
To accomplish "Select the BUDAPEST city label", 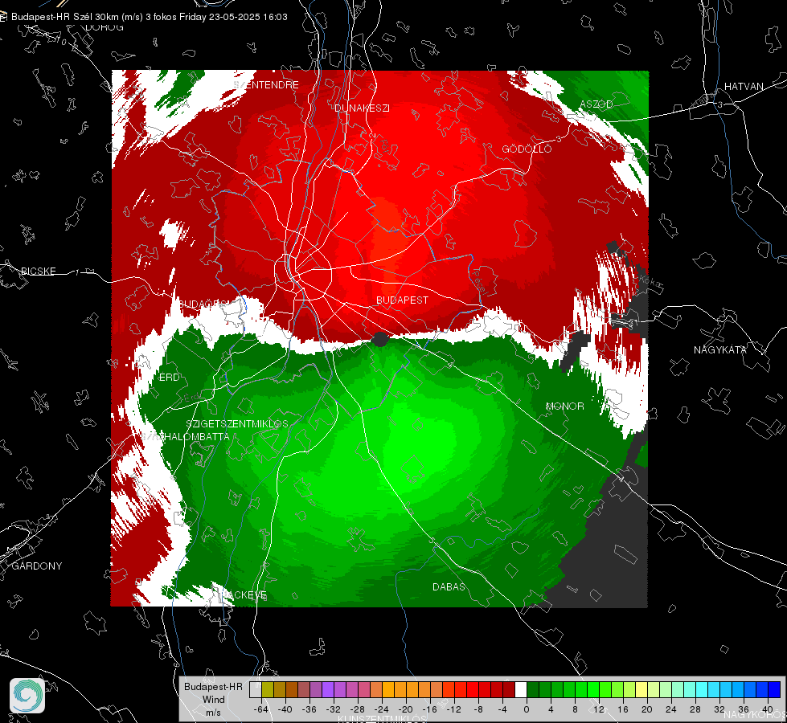I will click(402, 300).
